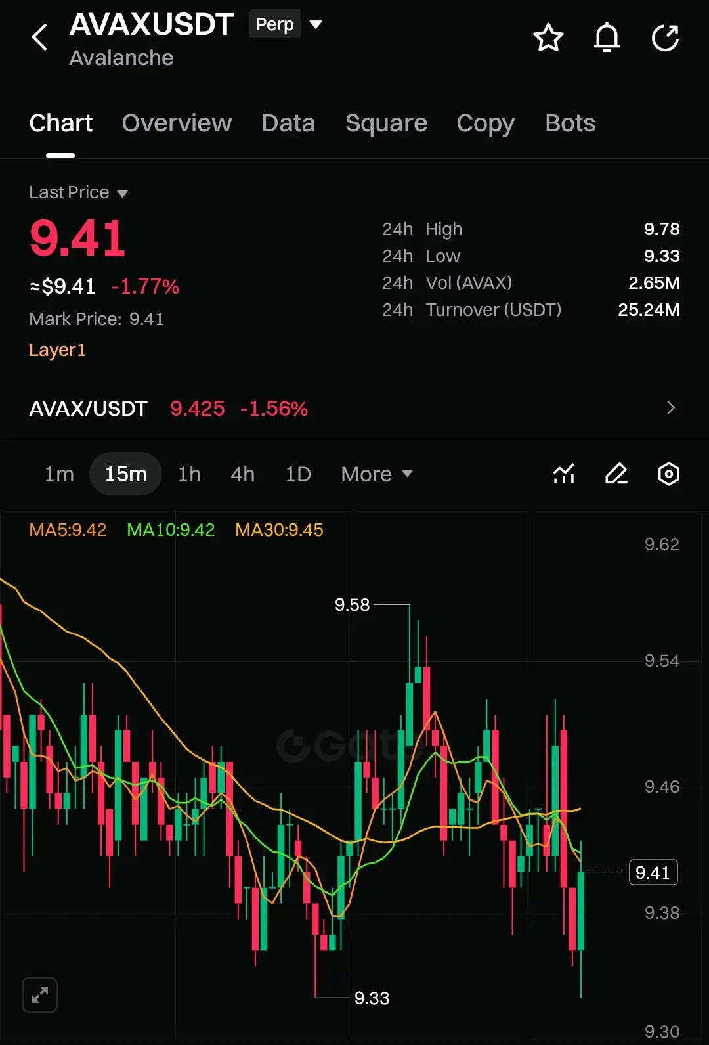
Task: Tap the 9.54 price axis label
Action: 662,661
